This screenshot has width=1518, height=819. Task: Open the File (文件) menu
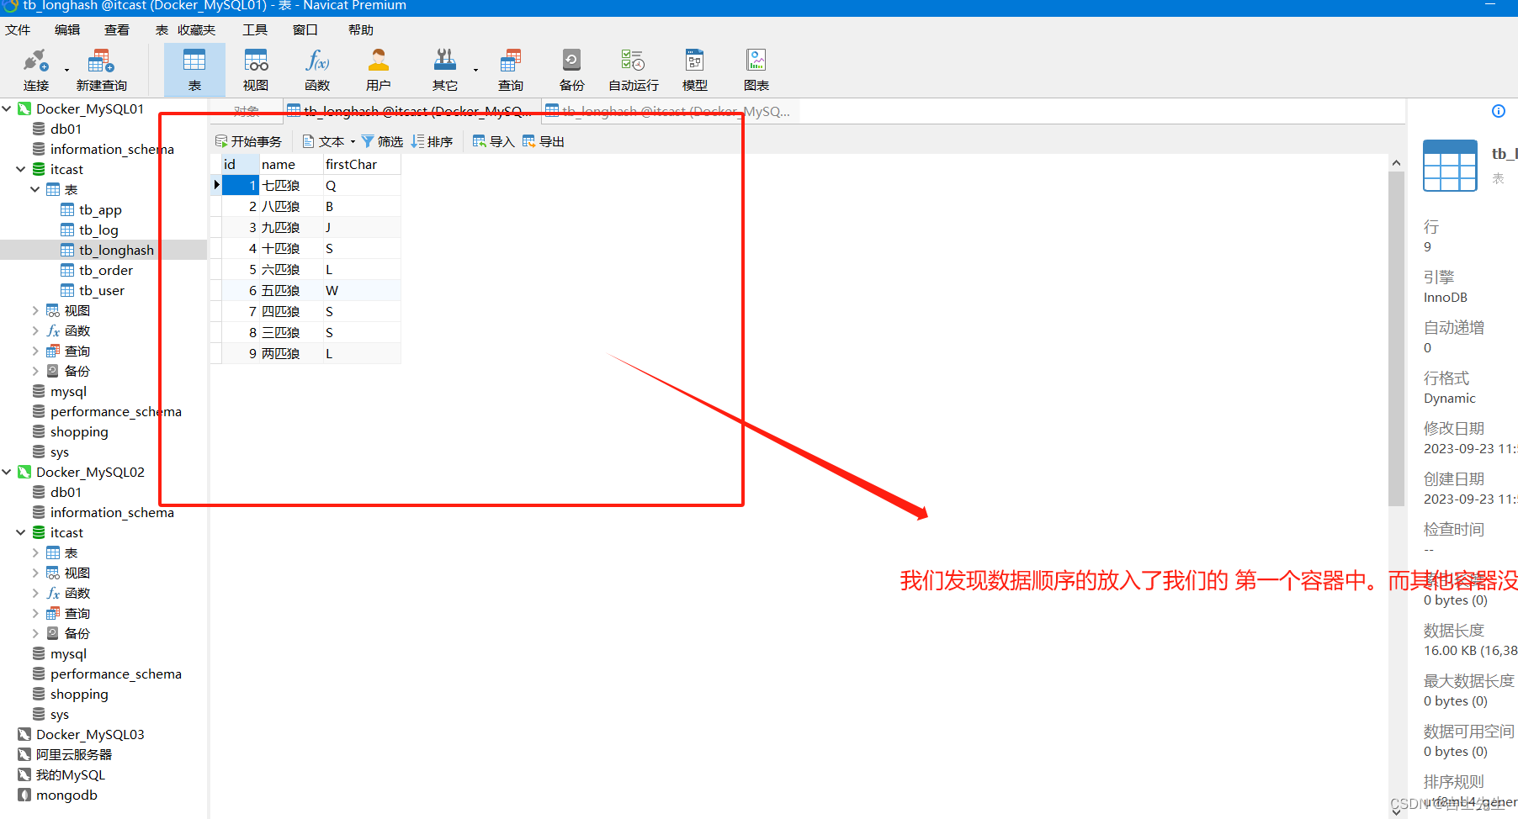click(x=18, y=29)
